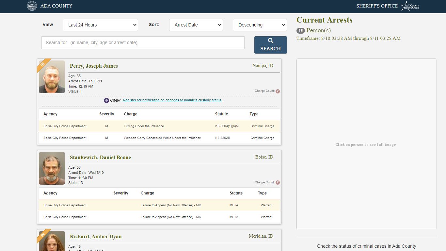The width and height of the screenshot is (446, 251).
Task: Click the SEARCH button
Action: click(271, 45)
